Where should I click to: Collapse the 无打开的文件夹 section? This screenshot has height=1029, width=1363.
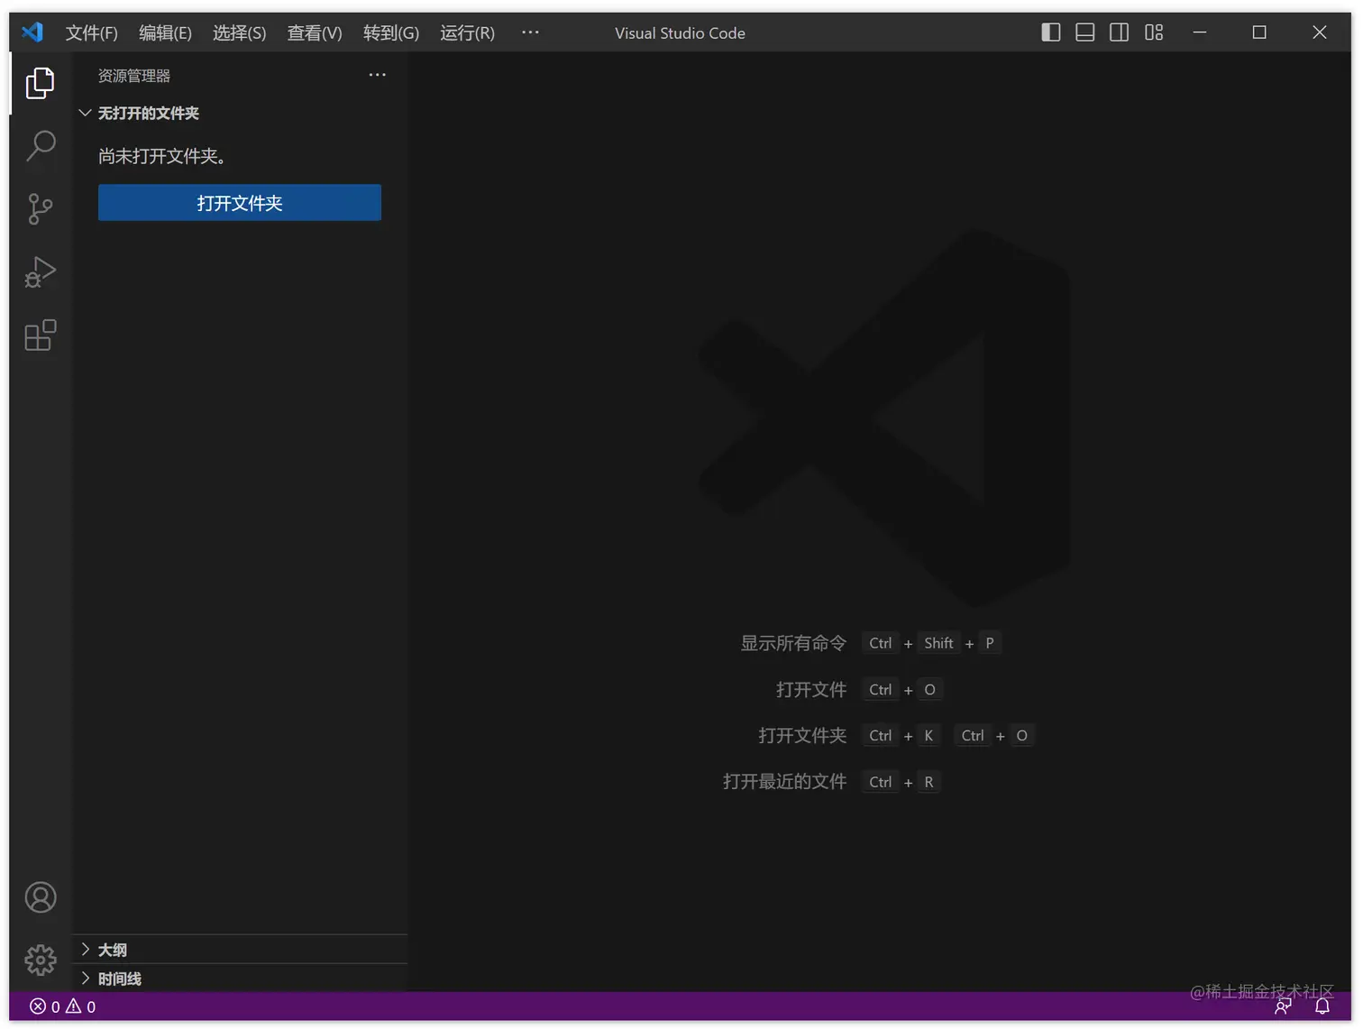coord(240,113)
